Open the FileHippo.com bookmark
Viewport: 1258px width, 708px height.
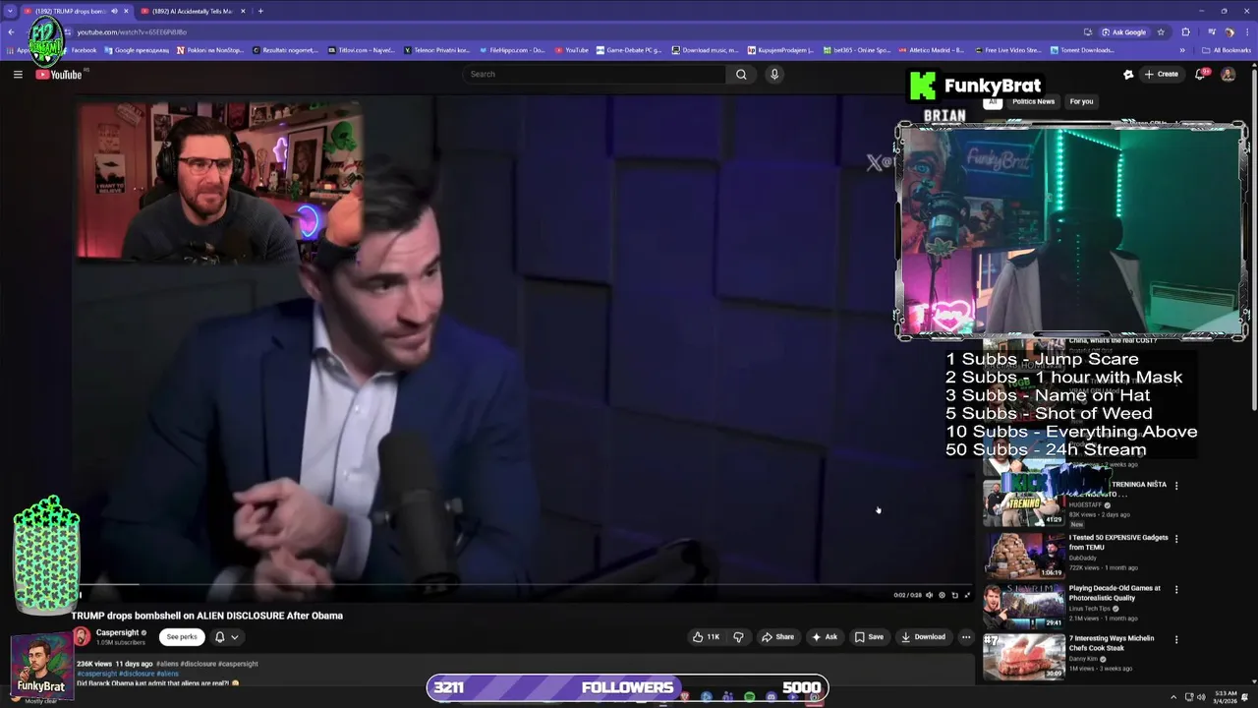(x=512, y=50)
